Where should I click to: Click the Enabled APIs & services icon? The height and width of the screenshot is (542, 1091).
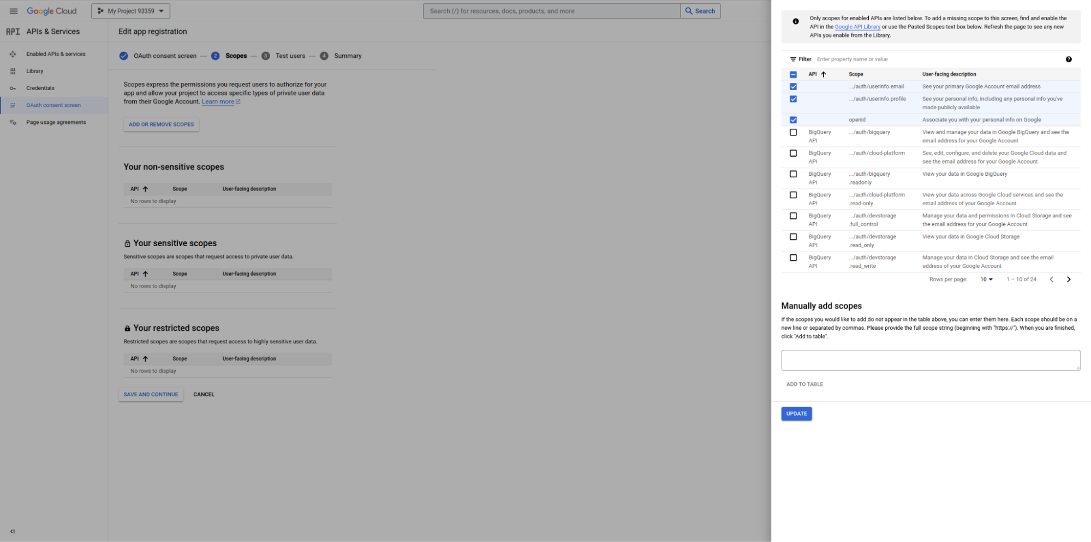click(x=13, y=54)
